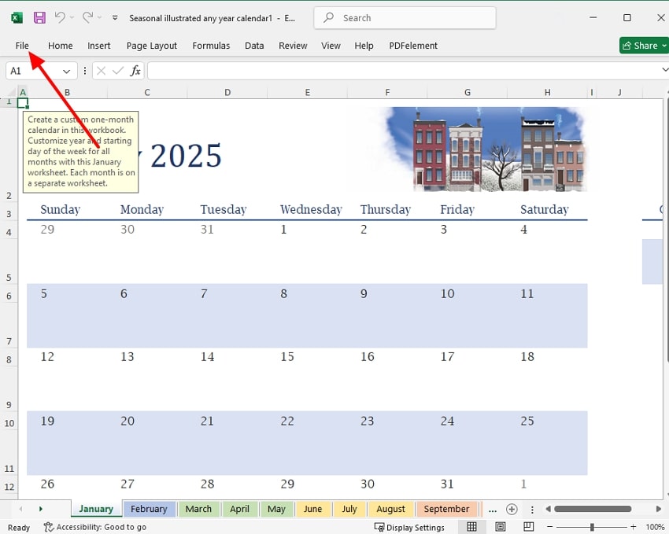Click the Accessibility: Good to go status
The width and height of the screenshot is (669, 534).
[95, 527]
